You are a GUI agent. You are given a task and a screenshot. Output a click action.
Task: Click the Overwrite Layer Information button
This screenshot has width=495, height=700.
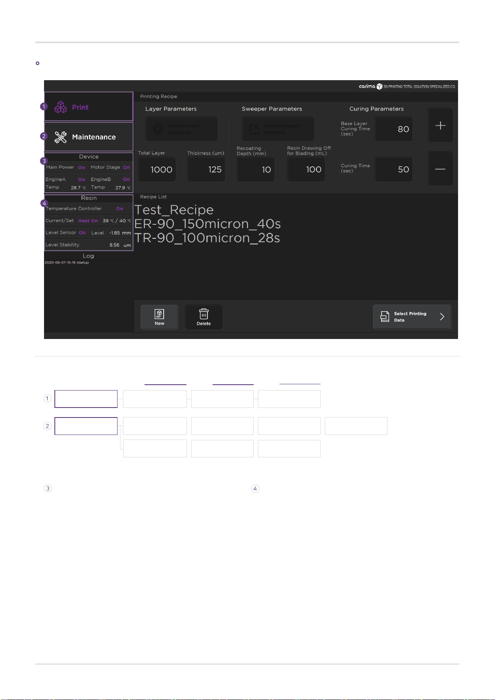(181, 129)
